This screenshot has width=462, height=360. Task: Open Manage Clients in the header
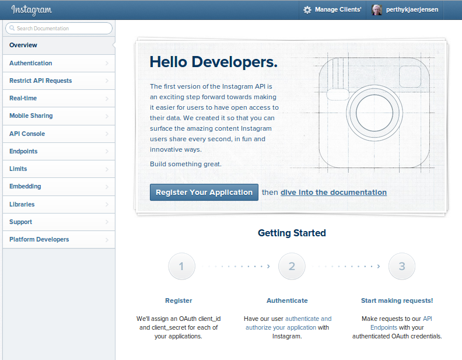(332, 10)
